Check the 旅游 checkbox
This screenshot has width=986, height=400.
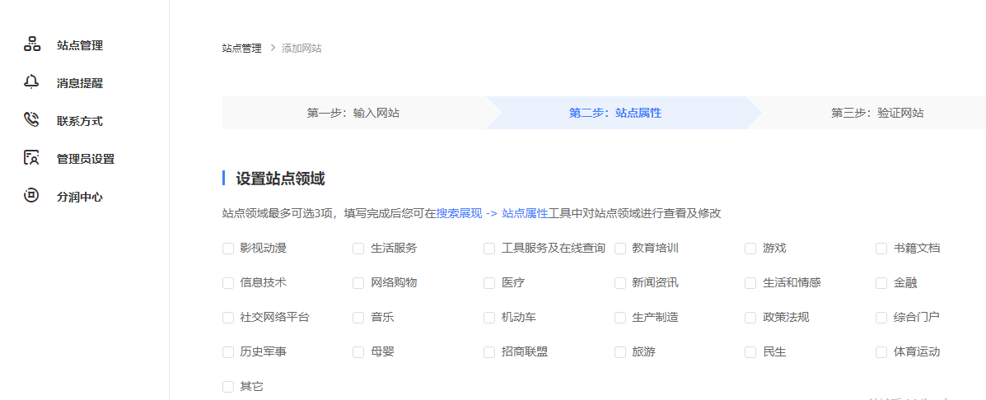click(620, 352)
